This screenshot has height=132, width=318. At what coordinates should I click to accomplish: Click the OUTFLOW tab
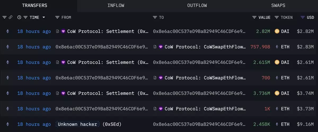coord(197,6)
